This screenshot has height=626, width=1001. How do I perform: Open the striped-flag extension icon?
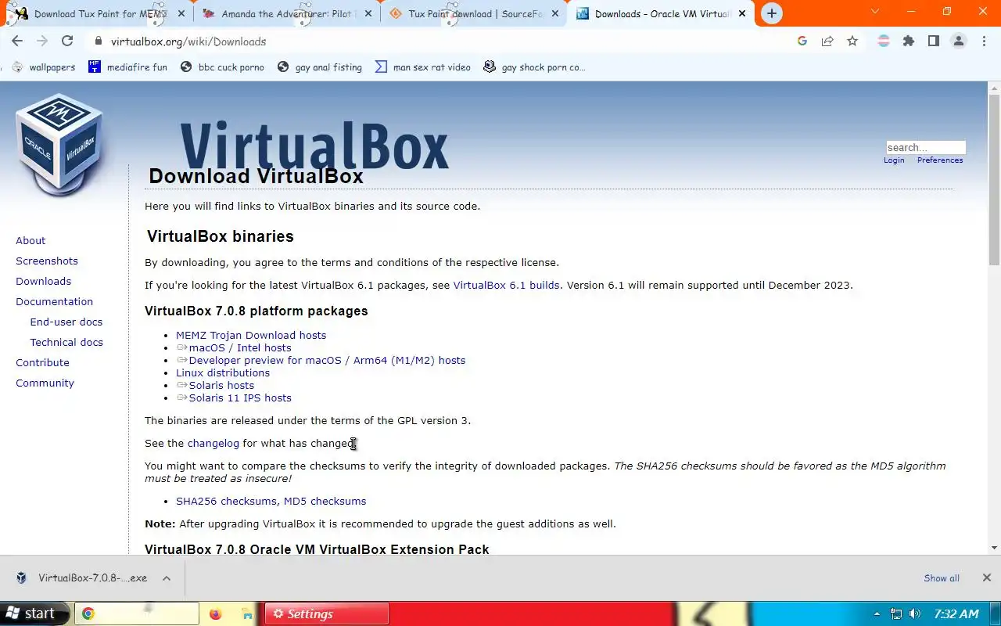tap(884, 41)
